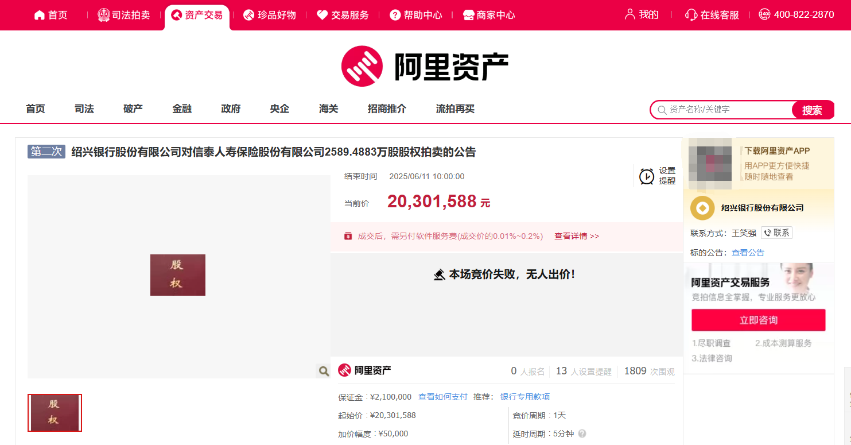Image resolution: width=851 pixels, height=445 pixels.
Task: Open 查看如何支付 link
Action: point(443,397)
